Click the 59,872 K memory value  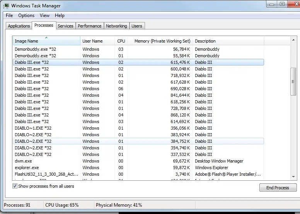pyautogui.click(x=181, y=168)
